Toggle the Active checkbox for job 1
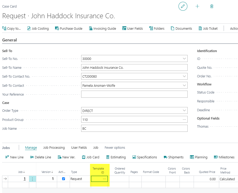 pyautogui.click(x=63, y=179)
